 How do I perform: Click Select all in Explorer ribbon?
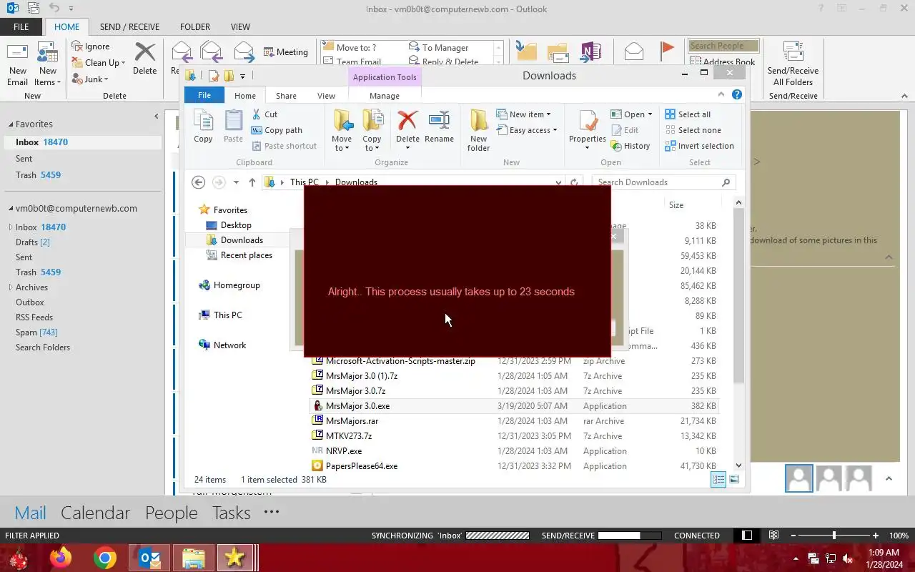click(x=687, y=114)
